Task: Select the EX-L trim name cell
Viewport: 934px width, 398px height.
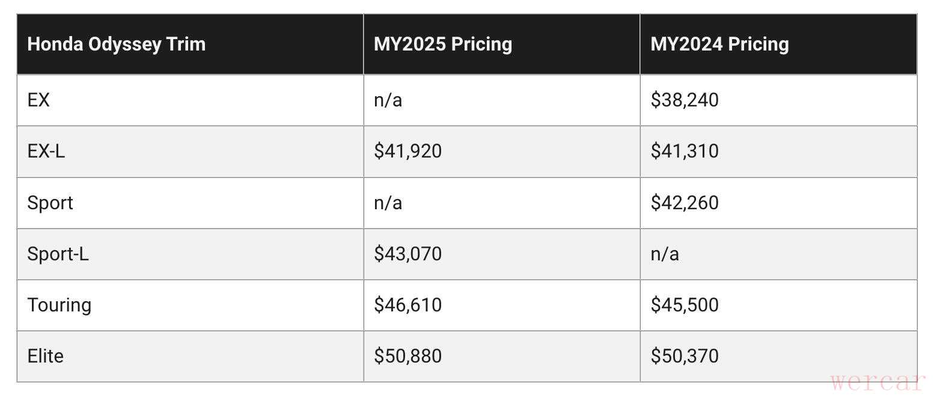Action: (46, 151)
